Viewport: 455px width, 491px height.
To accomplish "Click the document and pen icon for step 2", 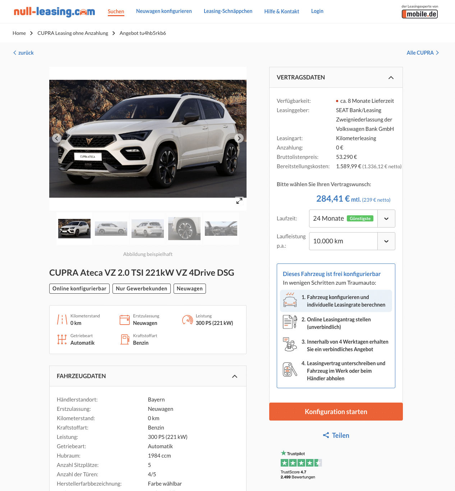I will point(290,322).
